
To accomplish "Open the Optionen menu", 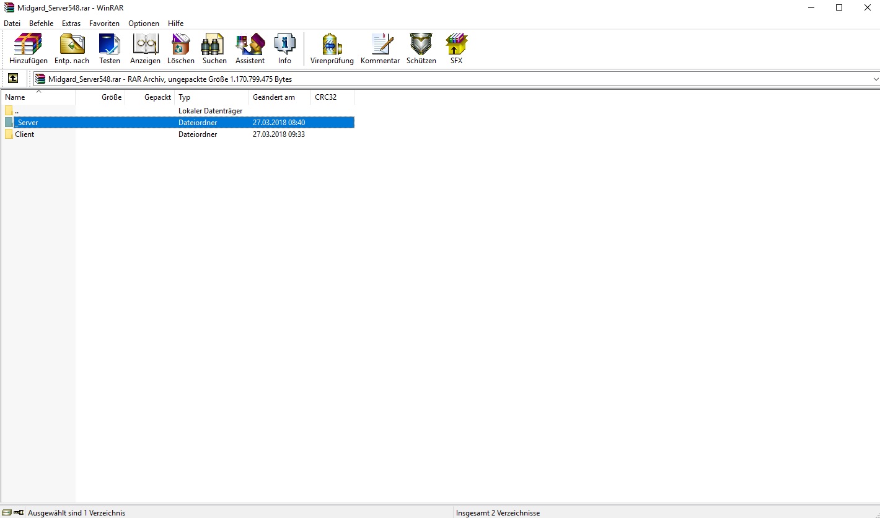I will [x=144, y=23].
